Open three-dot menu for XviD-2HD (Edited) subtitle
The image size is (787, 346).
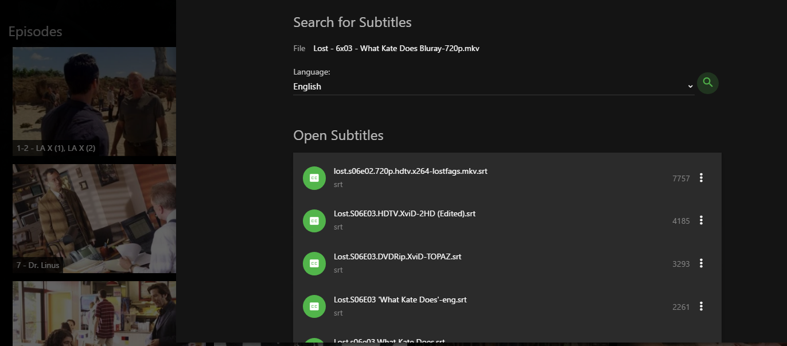[x=701, y=220]
